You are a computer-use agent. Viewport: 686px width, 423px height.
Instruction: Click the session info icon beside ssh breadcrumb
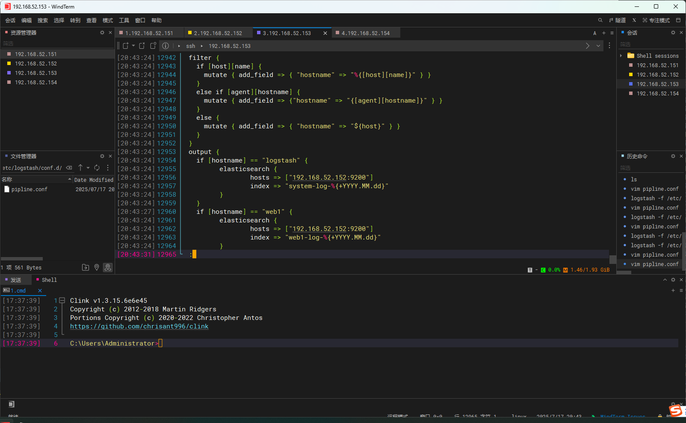point(166,46)
